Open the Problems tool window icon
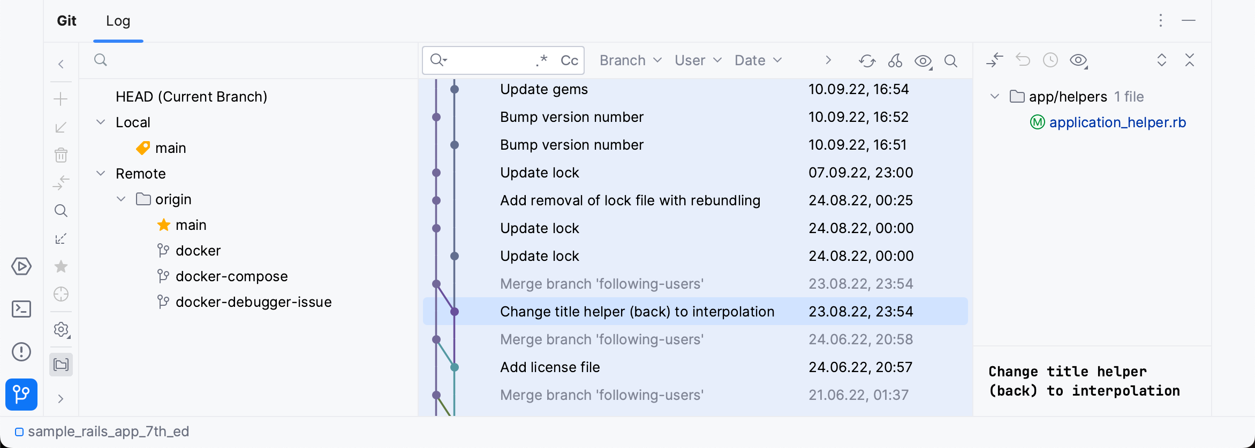Image resolution: width=1255 pixels, height=448 pixels. [x=21, y=352]
